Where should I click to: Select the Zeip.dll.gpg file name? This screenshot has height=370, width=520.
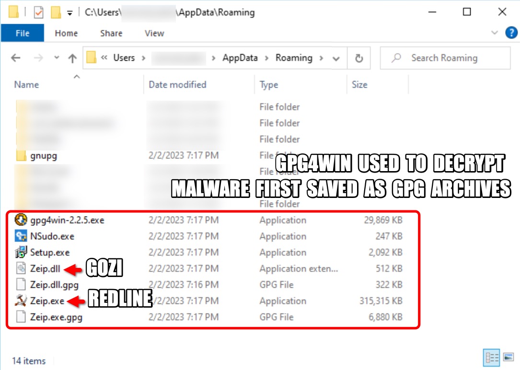(54, 285)
